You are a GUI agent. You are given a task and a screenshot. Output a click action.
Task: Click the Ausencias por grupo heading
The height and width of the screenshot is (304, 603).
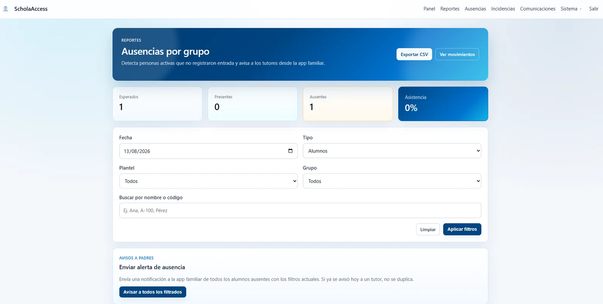coord(165,51)
